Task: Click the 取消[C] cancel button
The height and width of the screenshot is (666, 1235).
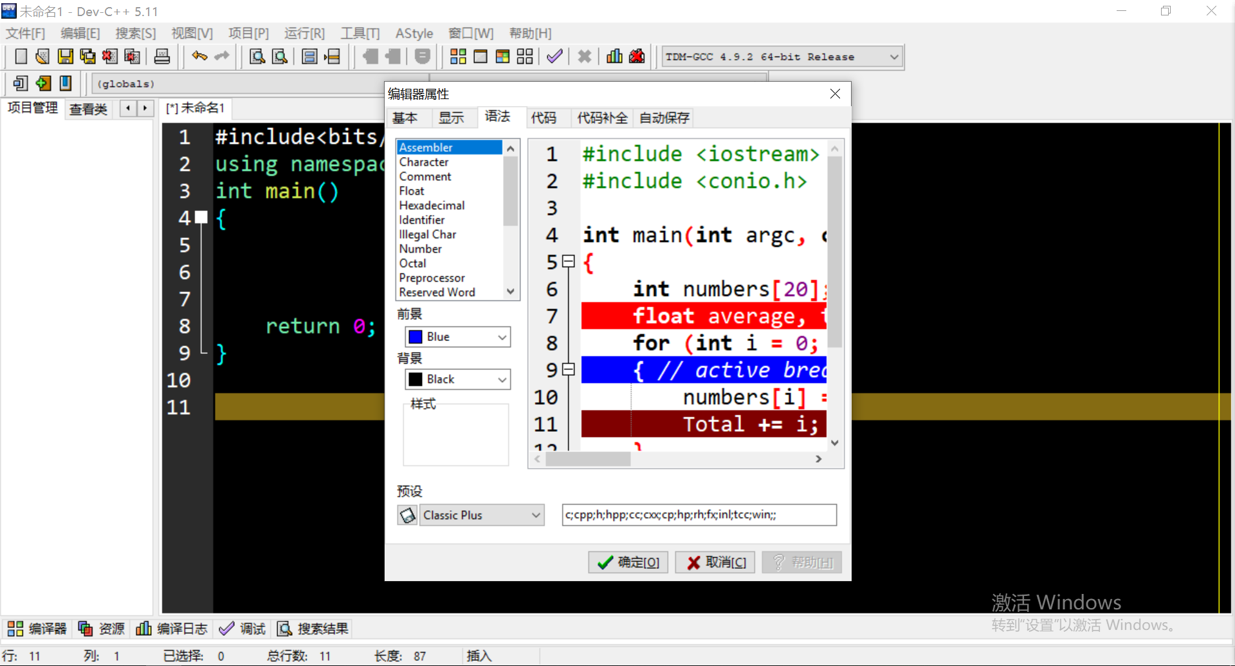Action: point(715,562)
